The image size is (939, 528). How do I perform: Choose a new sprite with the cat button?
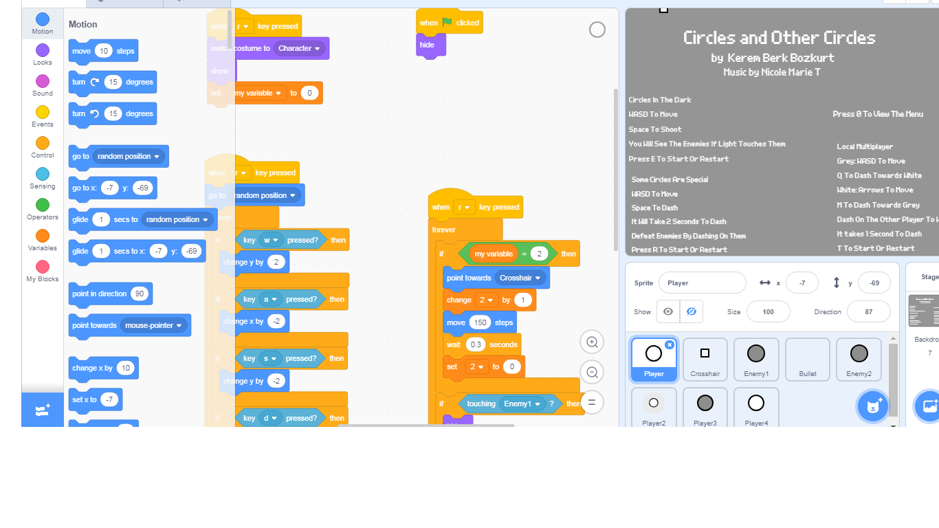click(x=873, y=406)
